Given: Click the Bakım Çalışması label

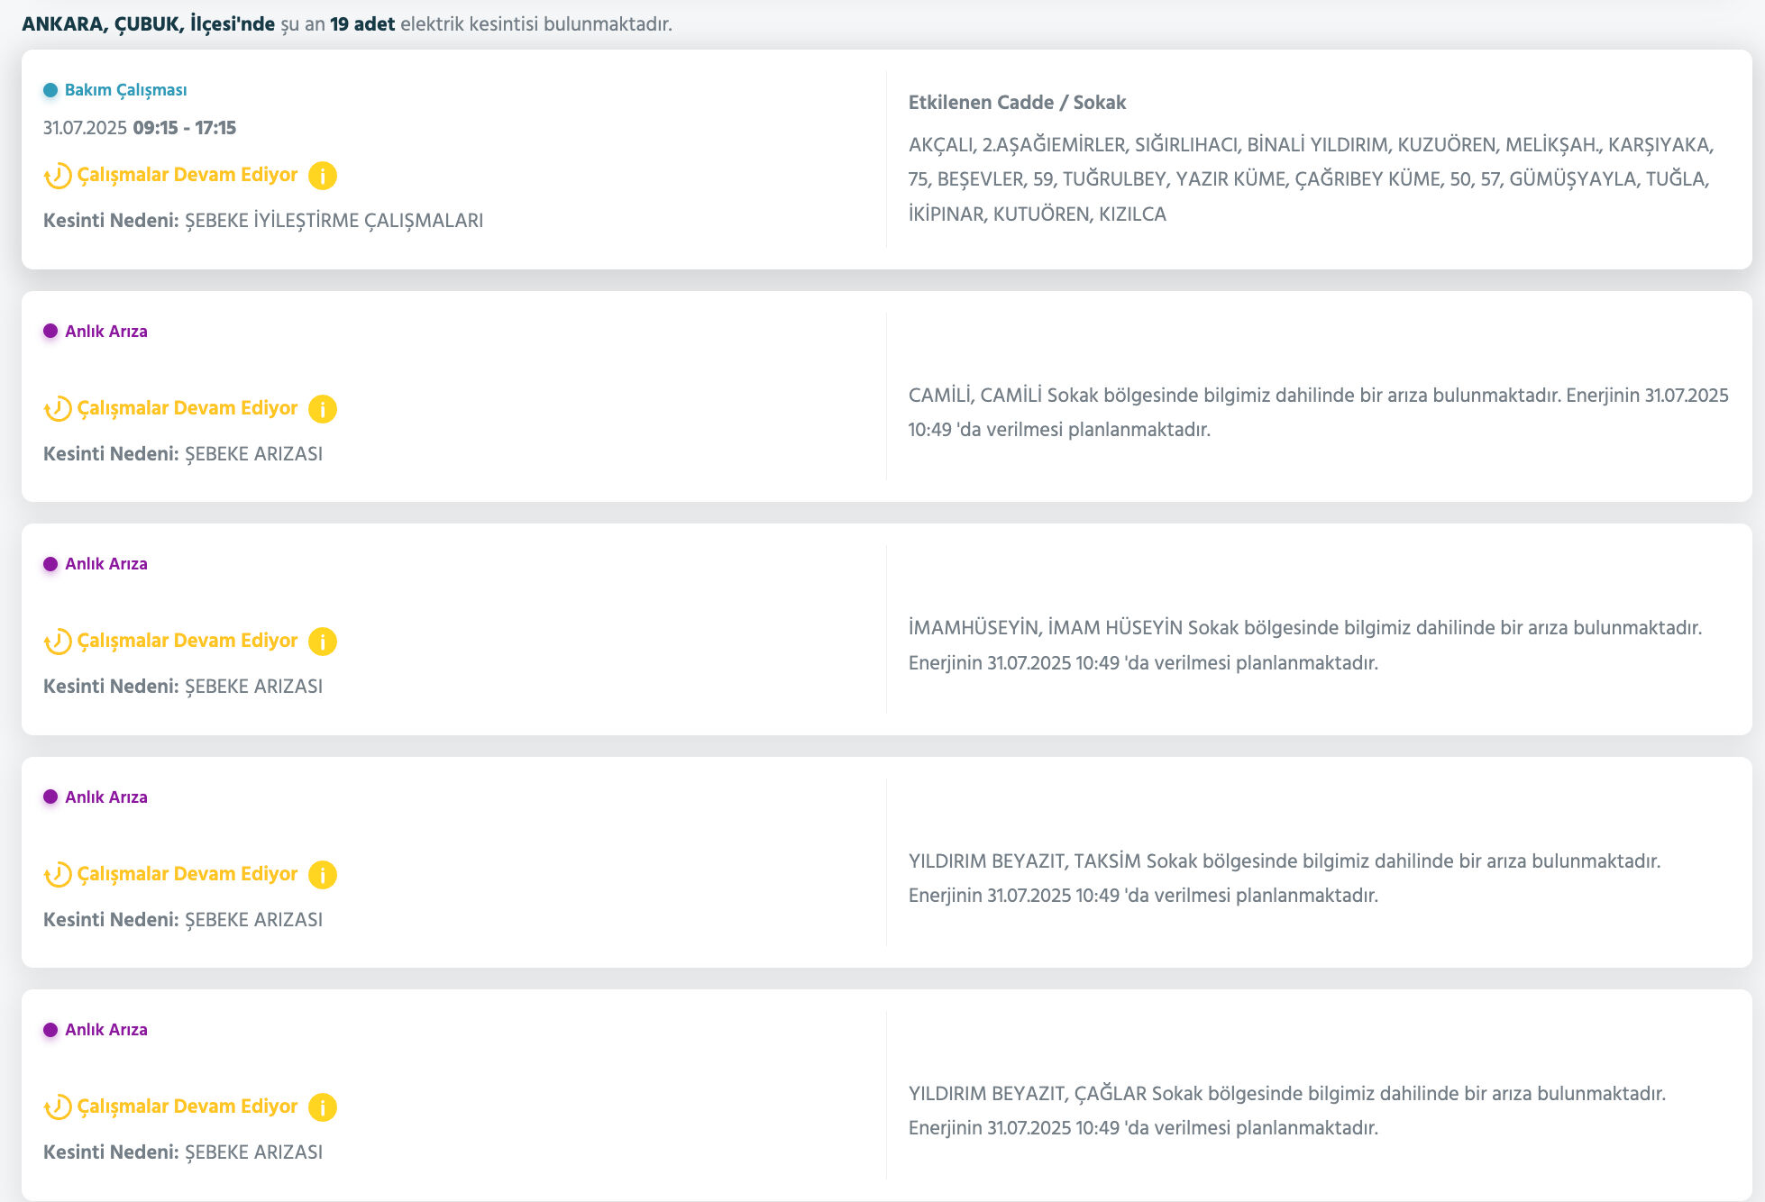Looking at the screenshot, I should [x=125, y=90].
